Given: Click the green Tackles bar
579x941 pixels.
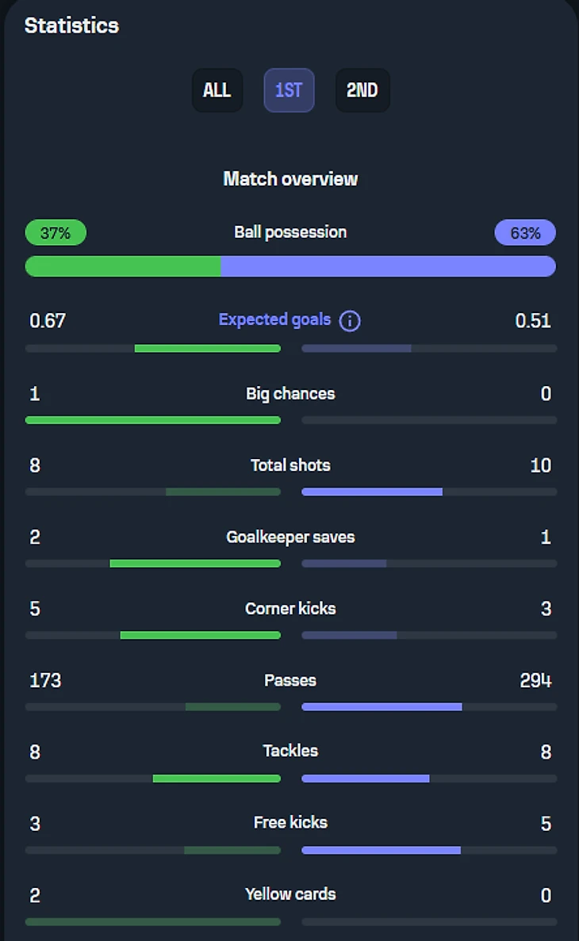Looking at the screenshot, I should [x=217, y=778].
